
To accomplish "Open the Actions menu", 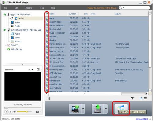I will 29,8.
